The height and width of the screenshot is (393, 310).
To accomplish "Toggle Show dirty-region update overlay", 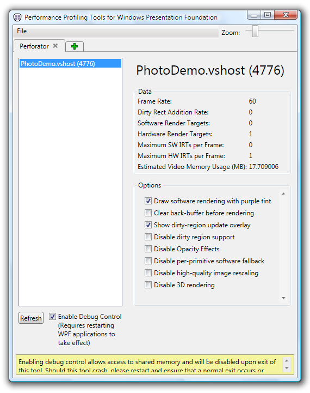I will [x=148, y=225].
